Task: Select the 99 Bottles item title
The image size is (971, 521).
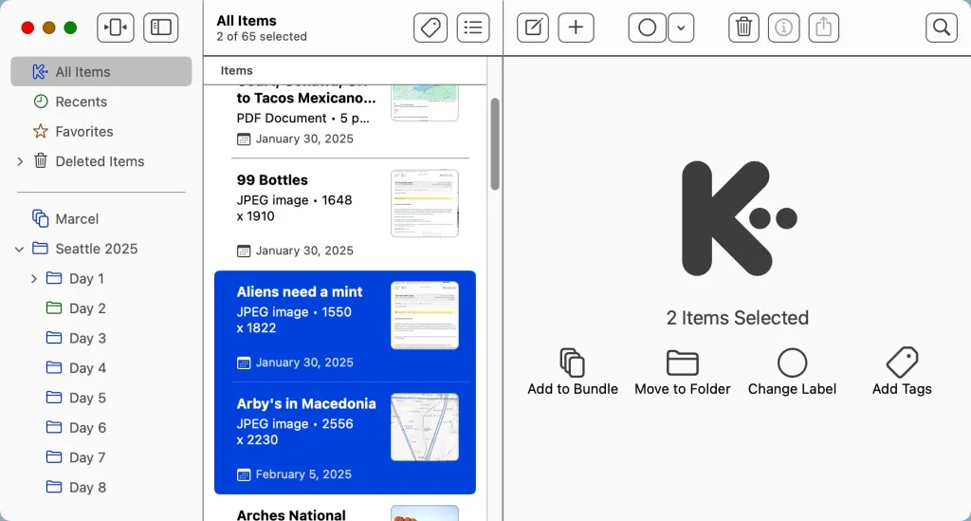Action: (272, 179)
